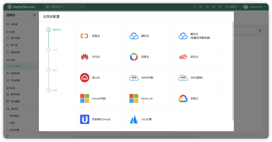Choose the Azure_Int platform
This screenshot has height=142, width=272.
pos(149,99)
